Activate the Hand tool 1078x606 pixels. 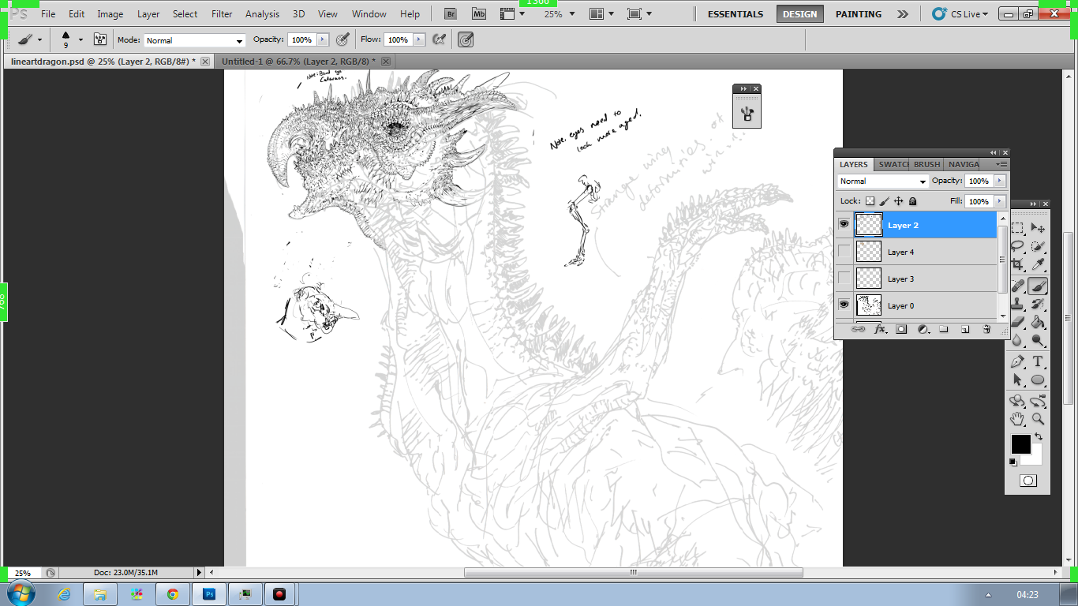pos(1017,419)
